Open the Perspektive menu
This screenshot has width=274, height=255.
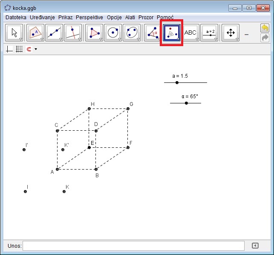point(89,18)
